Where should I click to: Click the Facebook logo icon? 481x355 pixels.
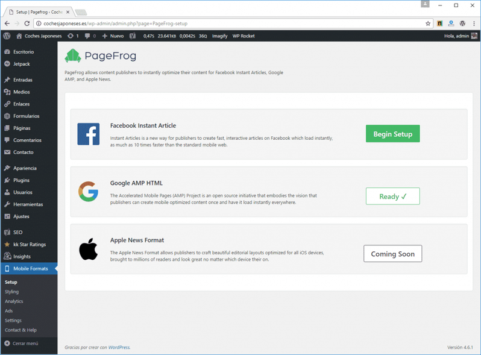[x=89, y=134]
